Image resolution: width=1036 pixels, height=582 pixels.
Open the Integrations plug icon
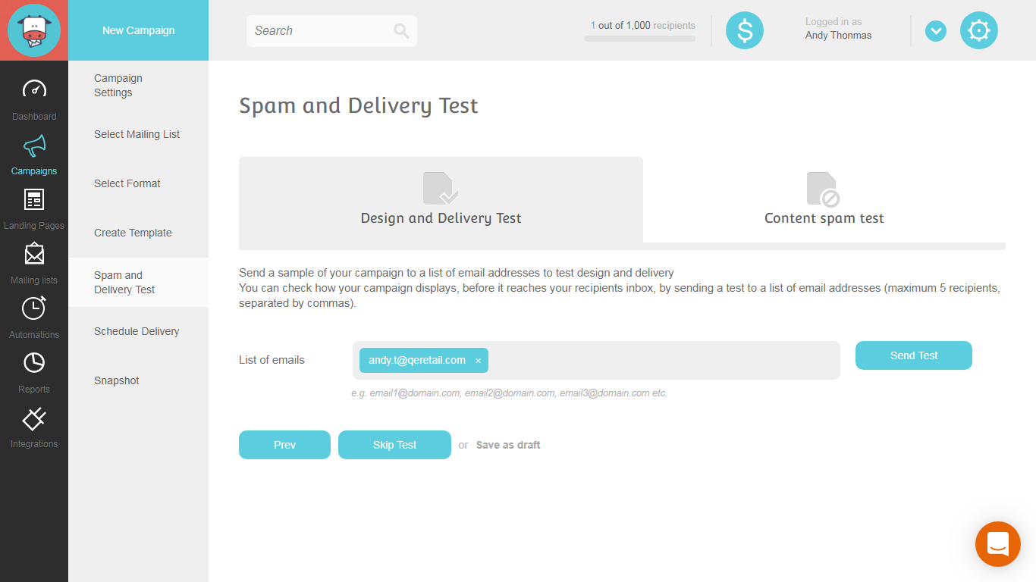pyautogui.click(x=34, y=418)
